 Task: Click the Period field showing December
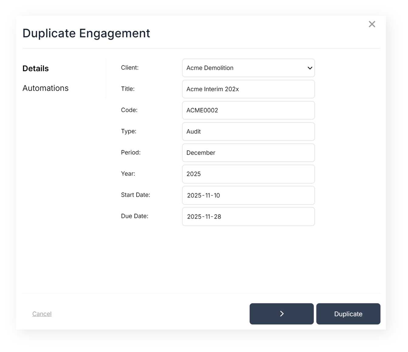pos(248,153)
